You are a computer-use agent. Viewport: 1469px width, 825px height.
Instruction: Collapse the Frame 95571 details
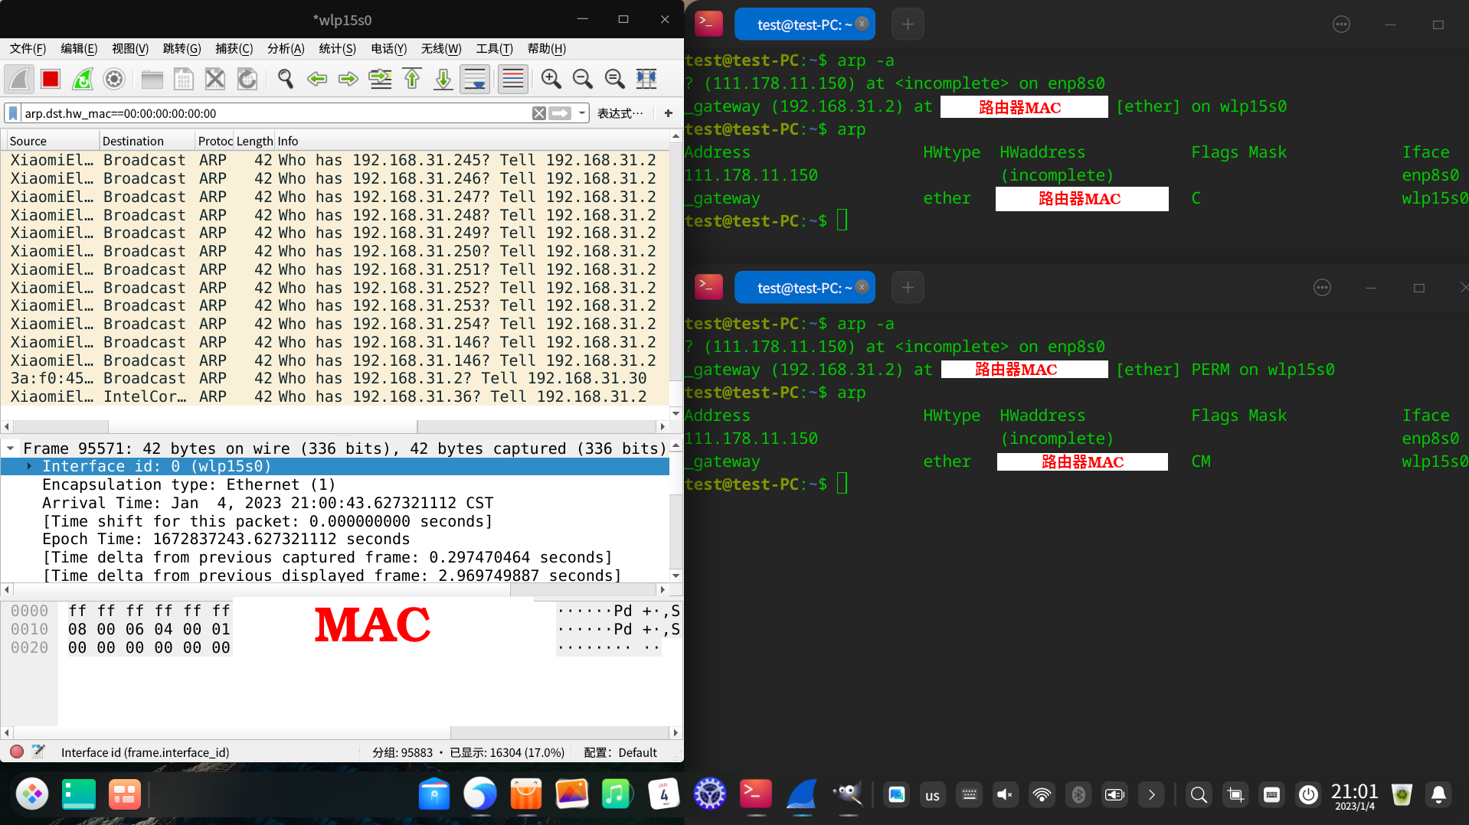(11, 448)
